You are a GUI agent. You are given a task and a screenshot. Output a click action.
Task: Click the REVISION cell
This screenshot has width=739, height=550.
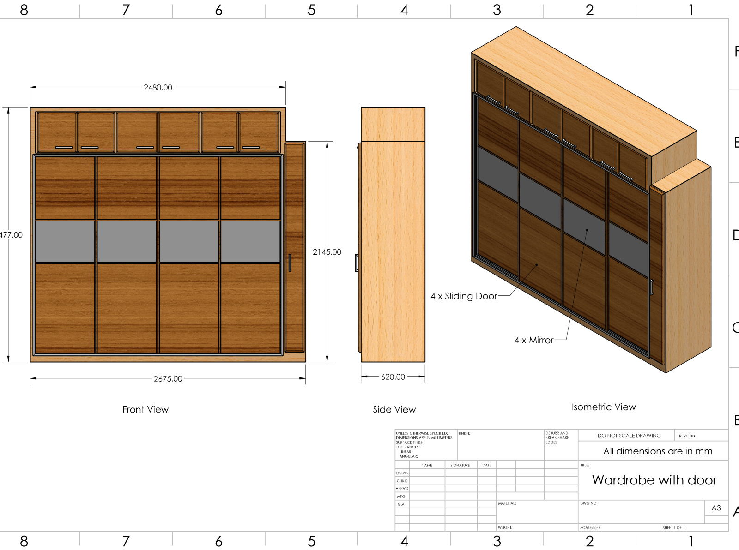(x=687, y=436)
